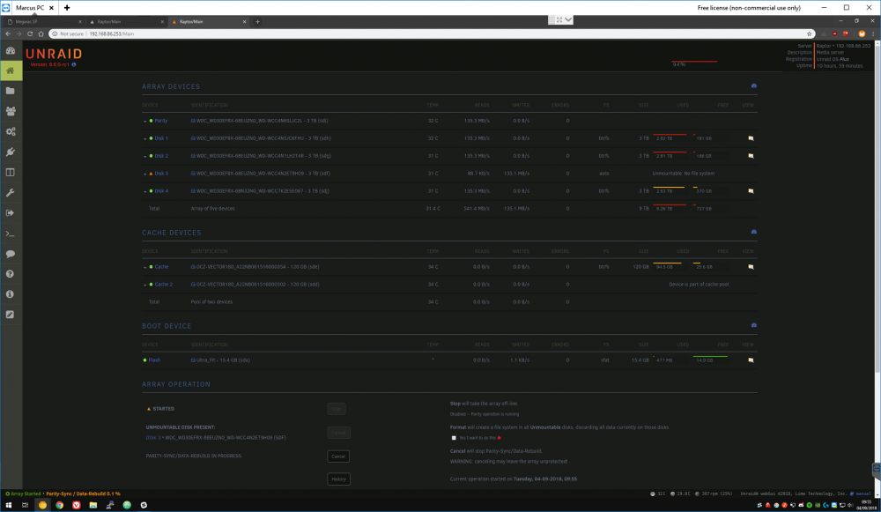Click the Cache Devices section header icon
Viewport: 881px width, 512px height.
754,232
